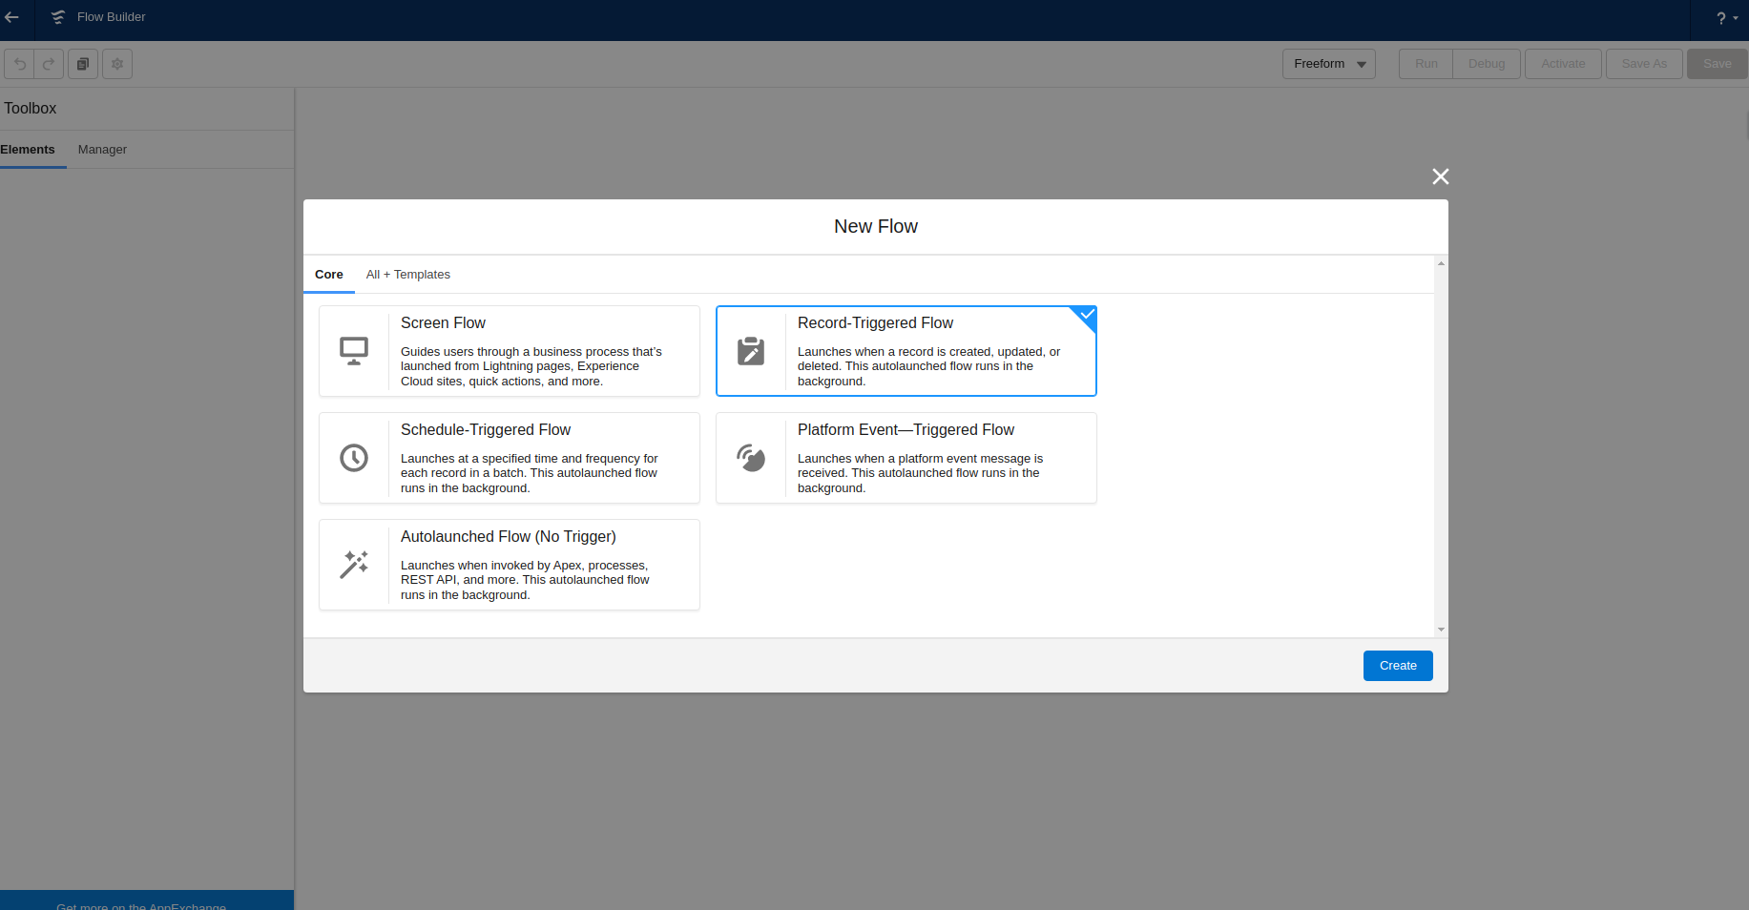1749x910 pixels.
Task: Select the All + Templates tab
Action: (x=408, y=275)
